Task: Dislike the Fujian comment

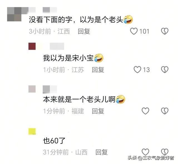Action: pyautogui.click(x=165, y=111)
